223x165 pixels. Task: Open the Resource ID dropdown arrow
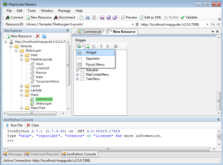coord(133,24)
